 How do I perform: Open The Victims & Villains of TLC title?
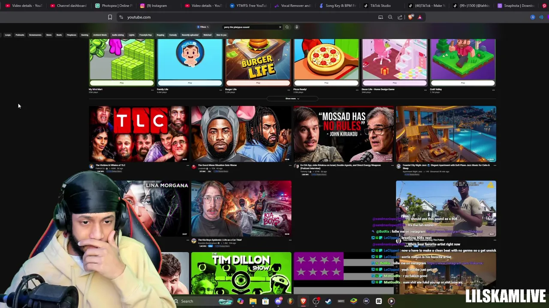110,165
